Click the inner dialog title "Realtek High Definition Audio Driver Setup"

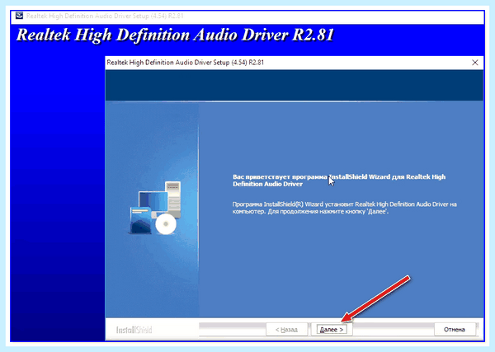(x=186, y=63)
